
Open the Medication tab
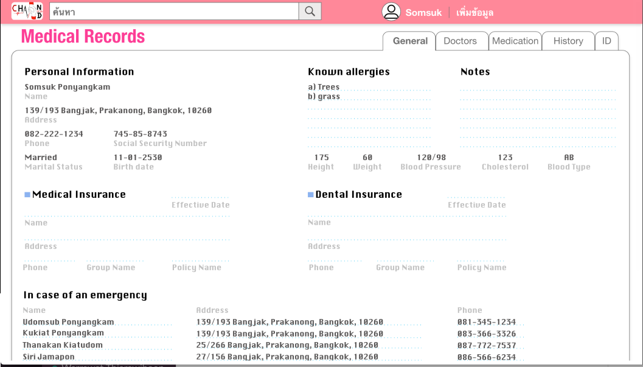[x=515, y=41]
